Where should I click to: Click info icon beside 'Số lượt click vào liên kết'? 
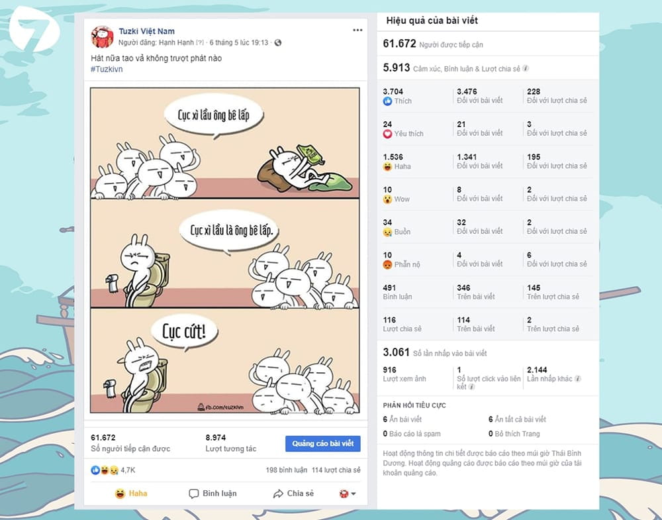[471, 386]
